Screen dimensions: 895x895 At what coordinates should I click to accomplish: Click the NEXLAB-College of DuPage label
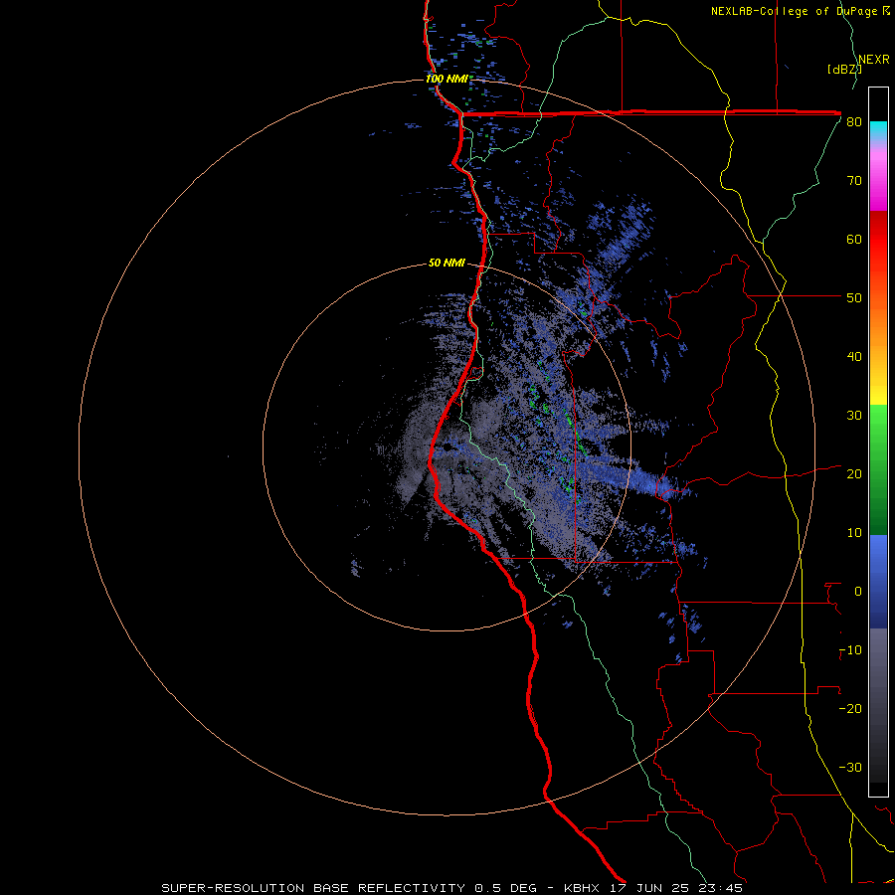800,11
